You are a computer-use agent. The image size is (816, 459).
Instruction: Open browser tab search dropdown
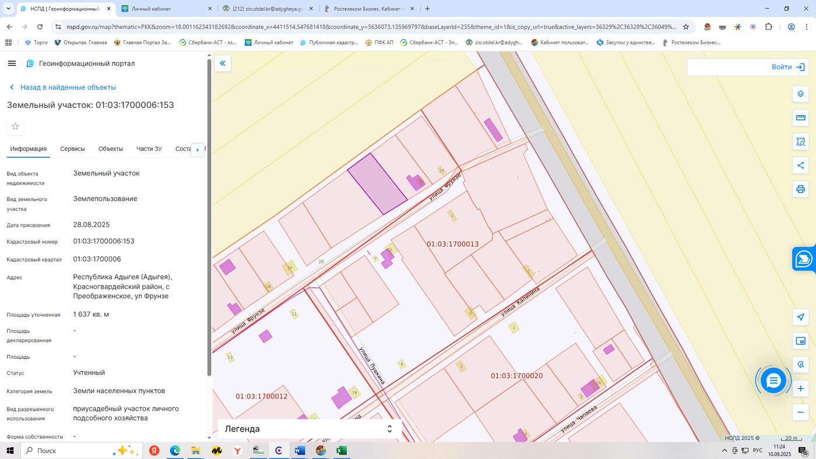pos(9,9)
